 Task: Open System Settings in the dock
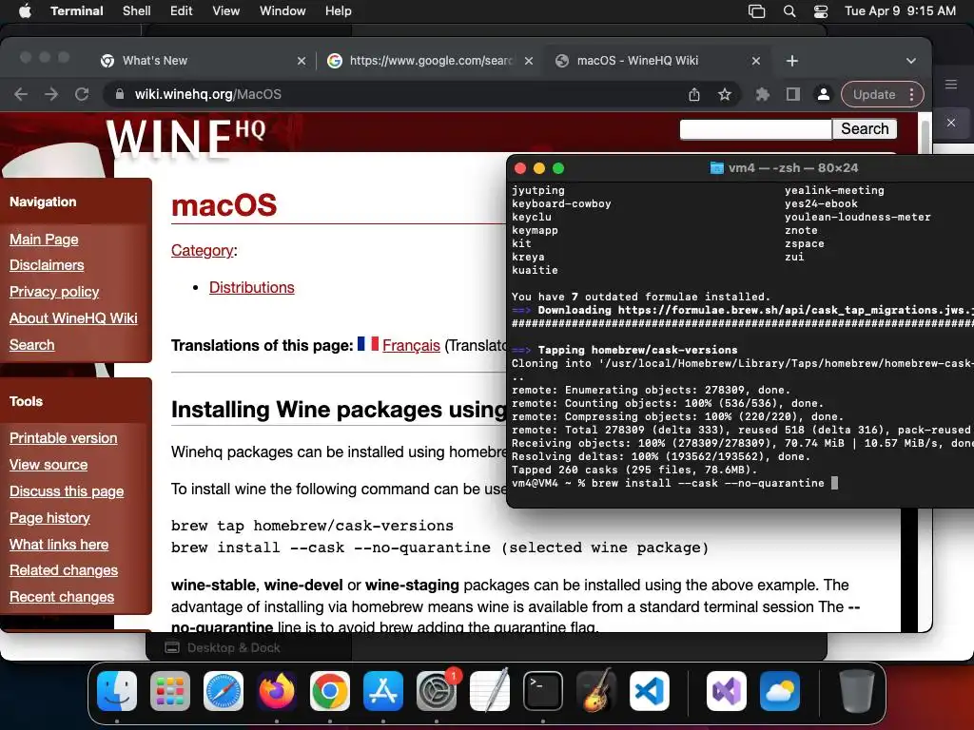(x=436, y=691)
